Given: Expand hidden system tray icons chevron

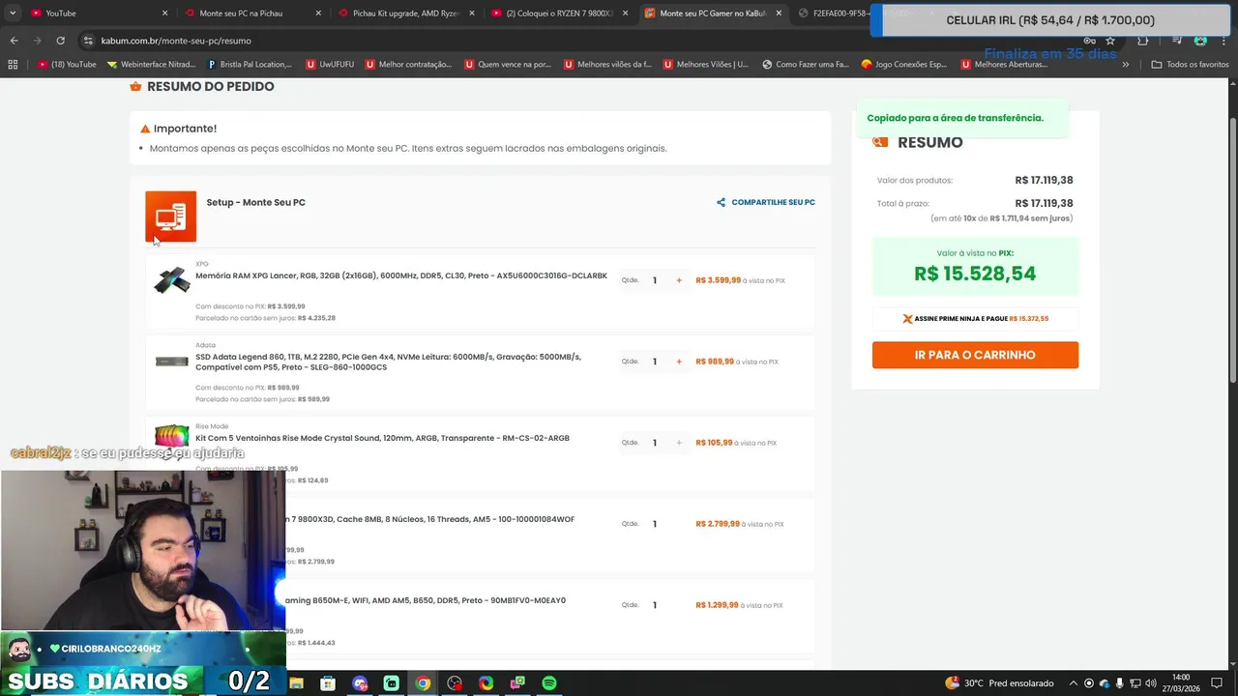Looking at the screenshot, I should [x=1073, y=683].
